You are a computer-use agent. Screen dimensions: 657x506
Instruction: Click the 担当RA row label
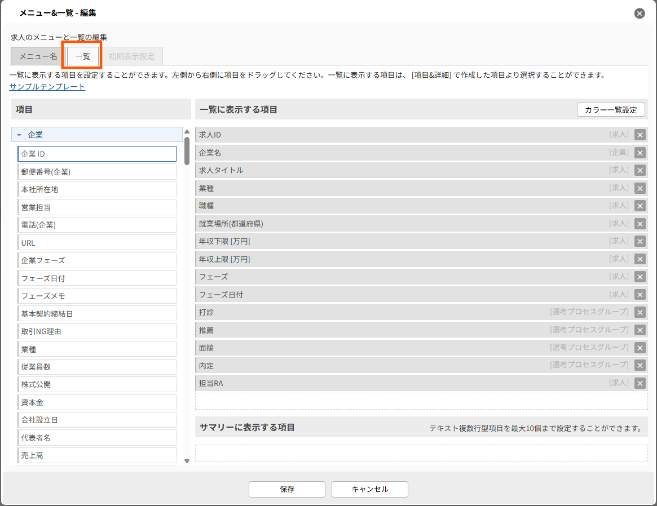point(211,383)
